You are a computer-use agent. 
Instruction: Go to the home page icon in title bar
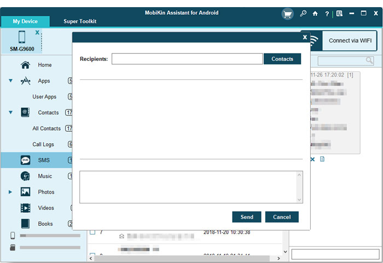pos(315,14)
